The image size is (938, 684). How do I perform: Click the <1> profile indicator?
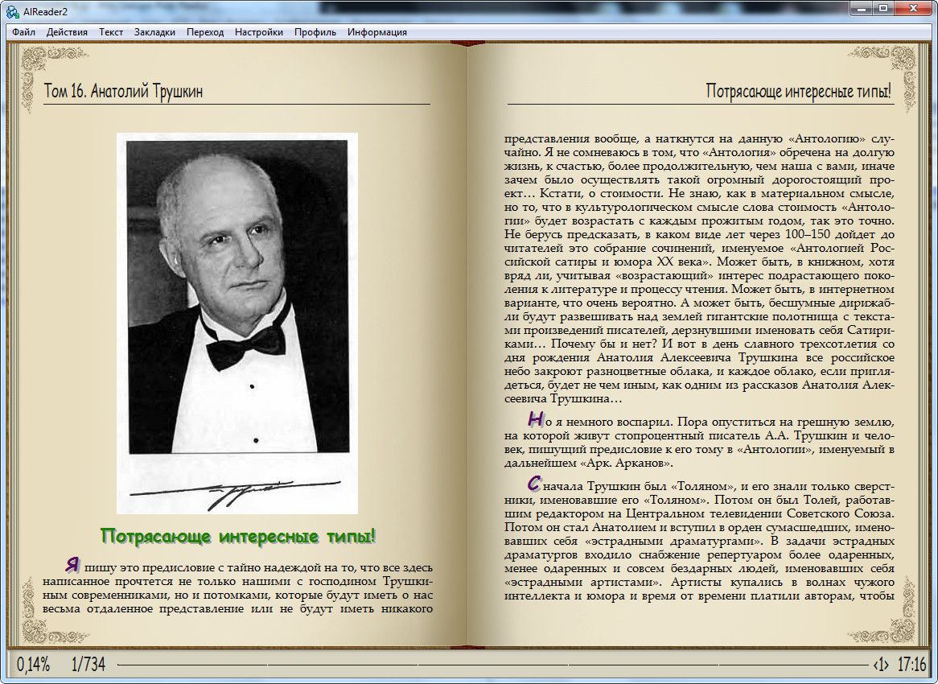click(x=881, y=664)
